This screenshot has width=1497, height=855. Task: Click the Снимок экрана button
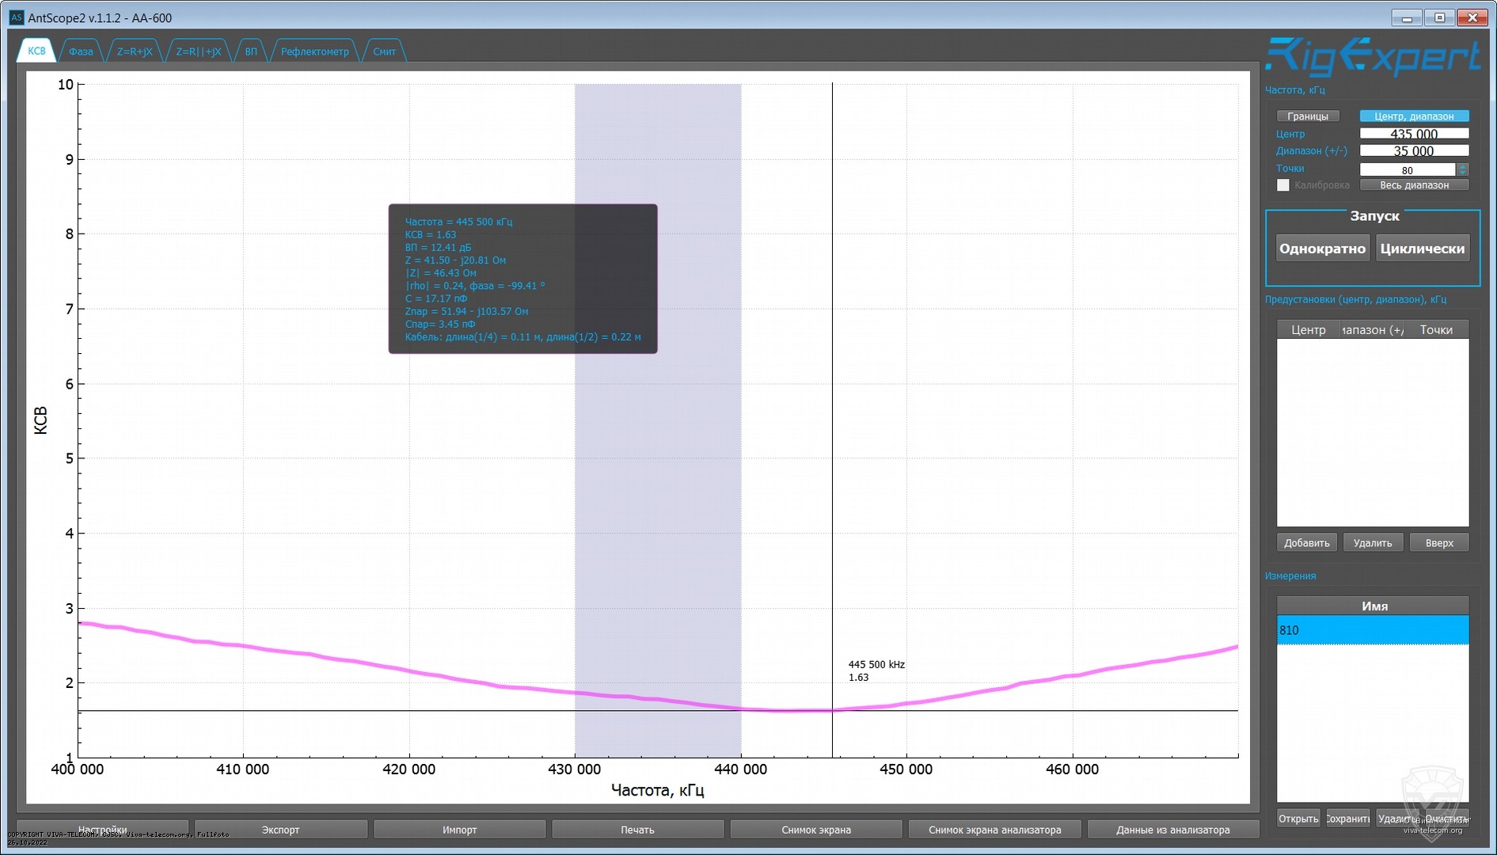click(x=815, y=830)
